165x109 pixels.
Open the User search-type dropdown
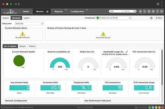point(117,11)
